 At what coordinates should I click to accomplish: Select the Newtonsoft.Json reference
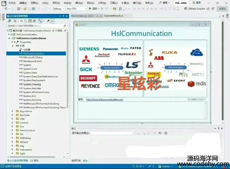coord(32,61)
